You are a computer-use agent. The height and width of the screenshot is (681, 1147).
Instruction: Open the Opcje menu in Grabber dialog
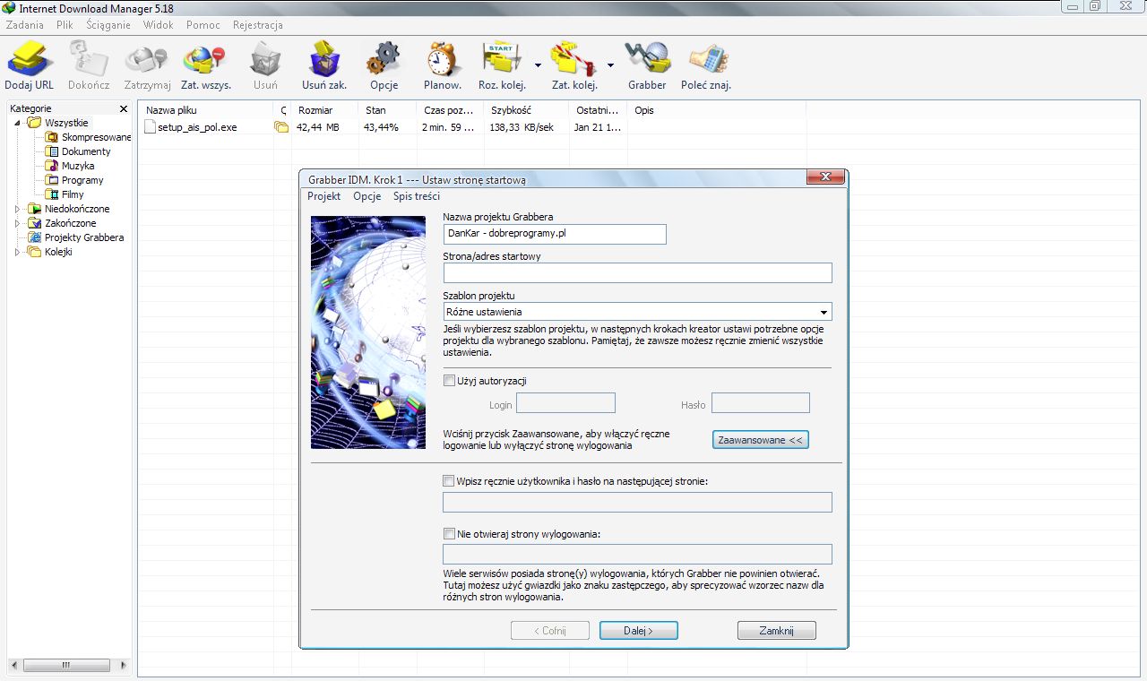367,195
